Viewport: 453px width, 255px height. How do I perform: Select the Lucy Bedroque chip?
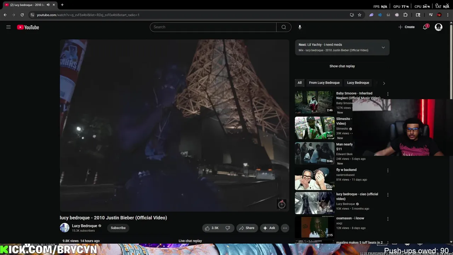358,83
